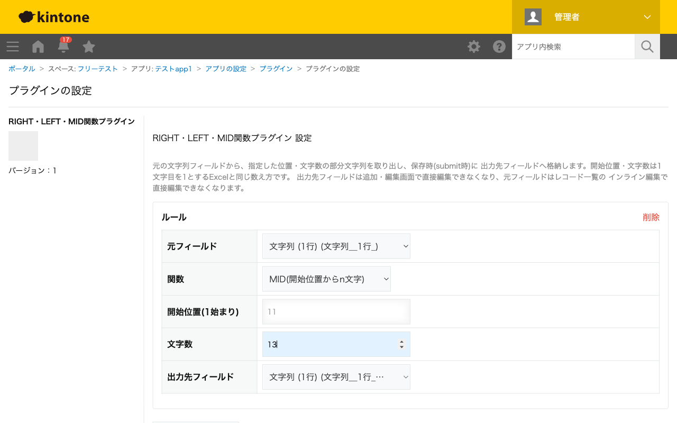Click the 開始位置 input showing 11
Screen dimensions: 677x423
pyautogui.click(x=336, y=312)
